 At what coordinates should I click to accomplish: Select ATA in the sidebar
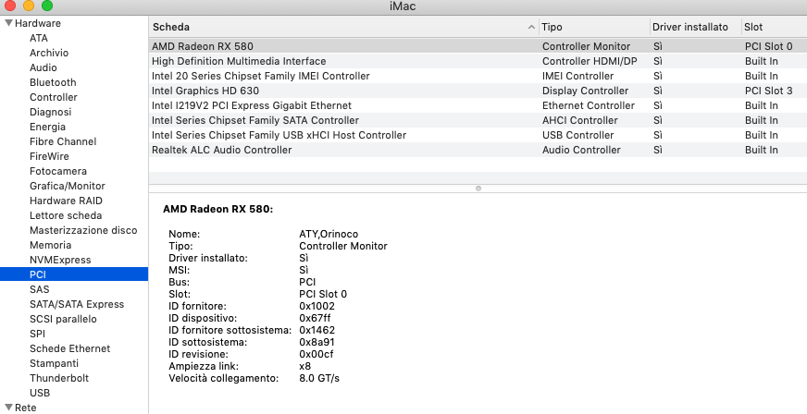pos(39,38)
